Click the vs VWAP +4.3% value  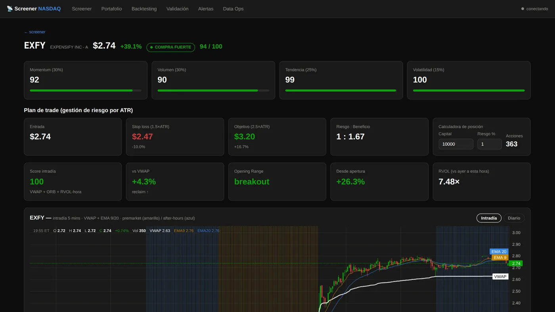point(144,182)
